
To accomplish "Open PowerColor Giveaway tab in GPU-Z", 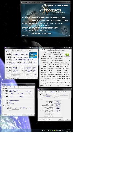I will [60, 50].
